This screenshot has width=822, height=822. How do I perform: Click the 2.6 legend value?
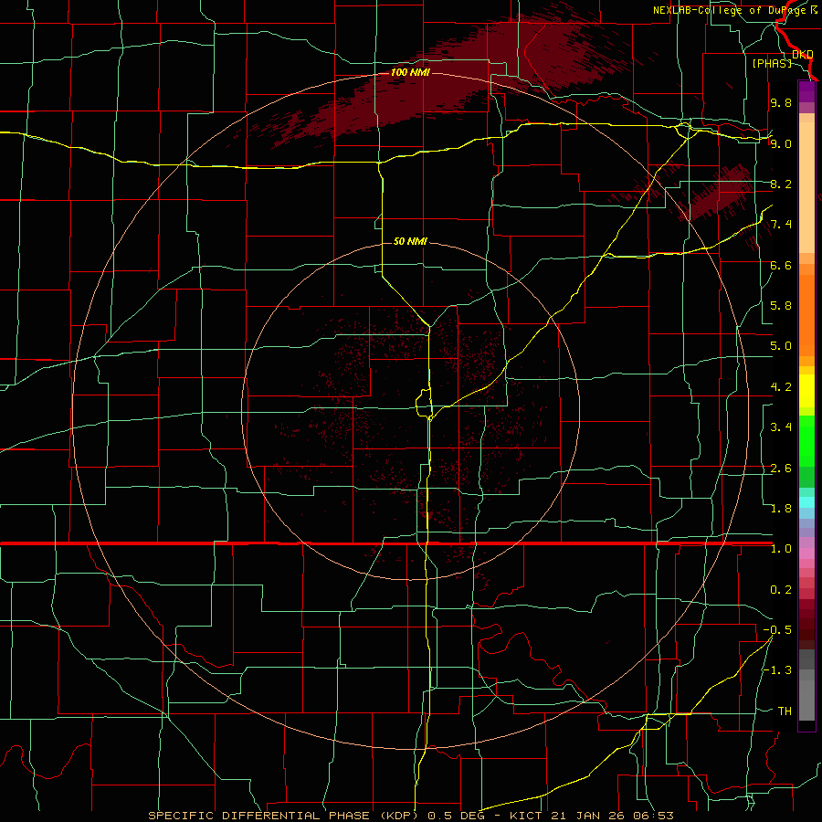[781, 469]
